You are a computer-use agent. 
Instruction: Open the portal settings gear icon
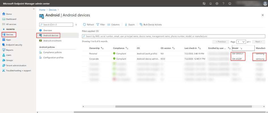(217, 3)
